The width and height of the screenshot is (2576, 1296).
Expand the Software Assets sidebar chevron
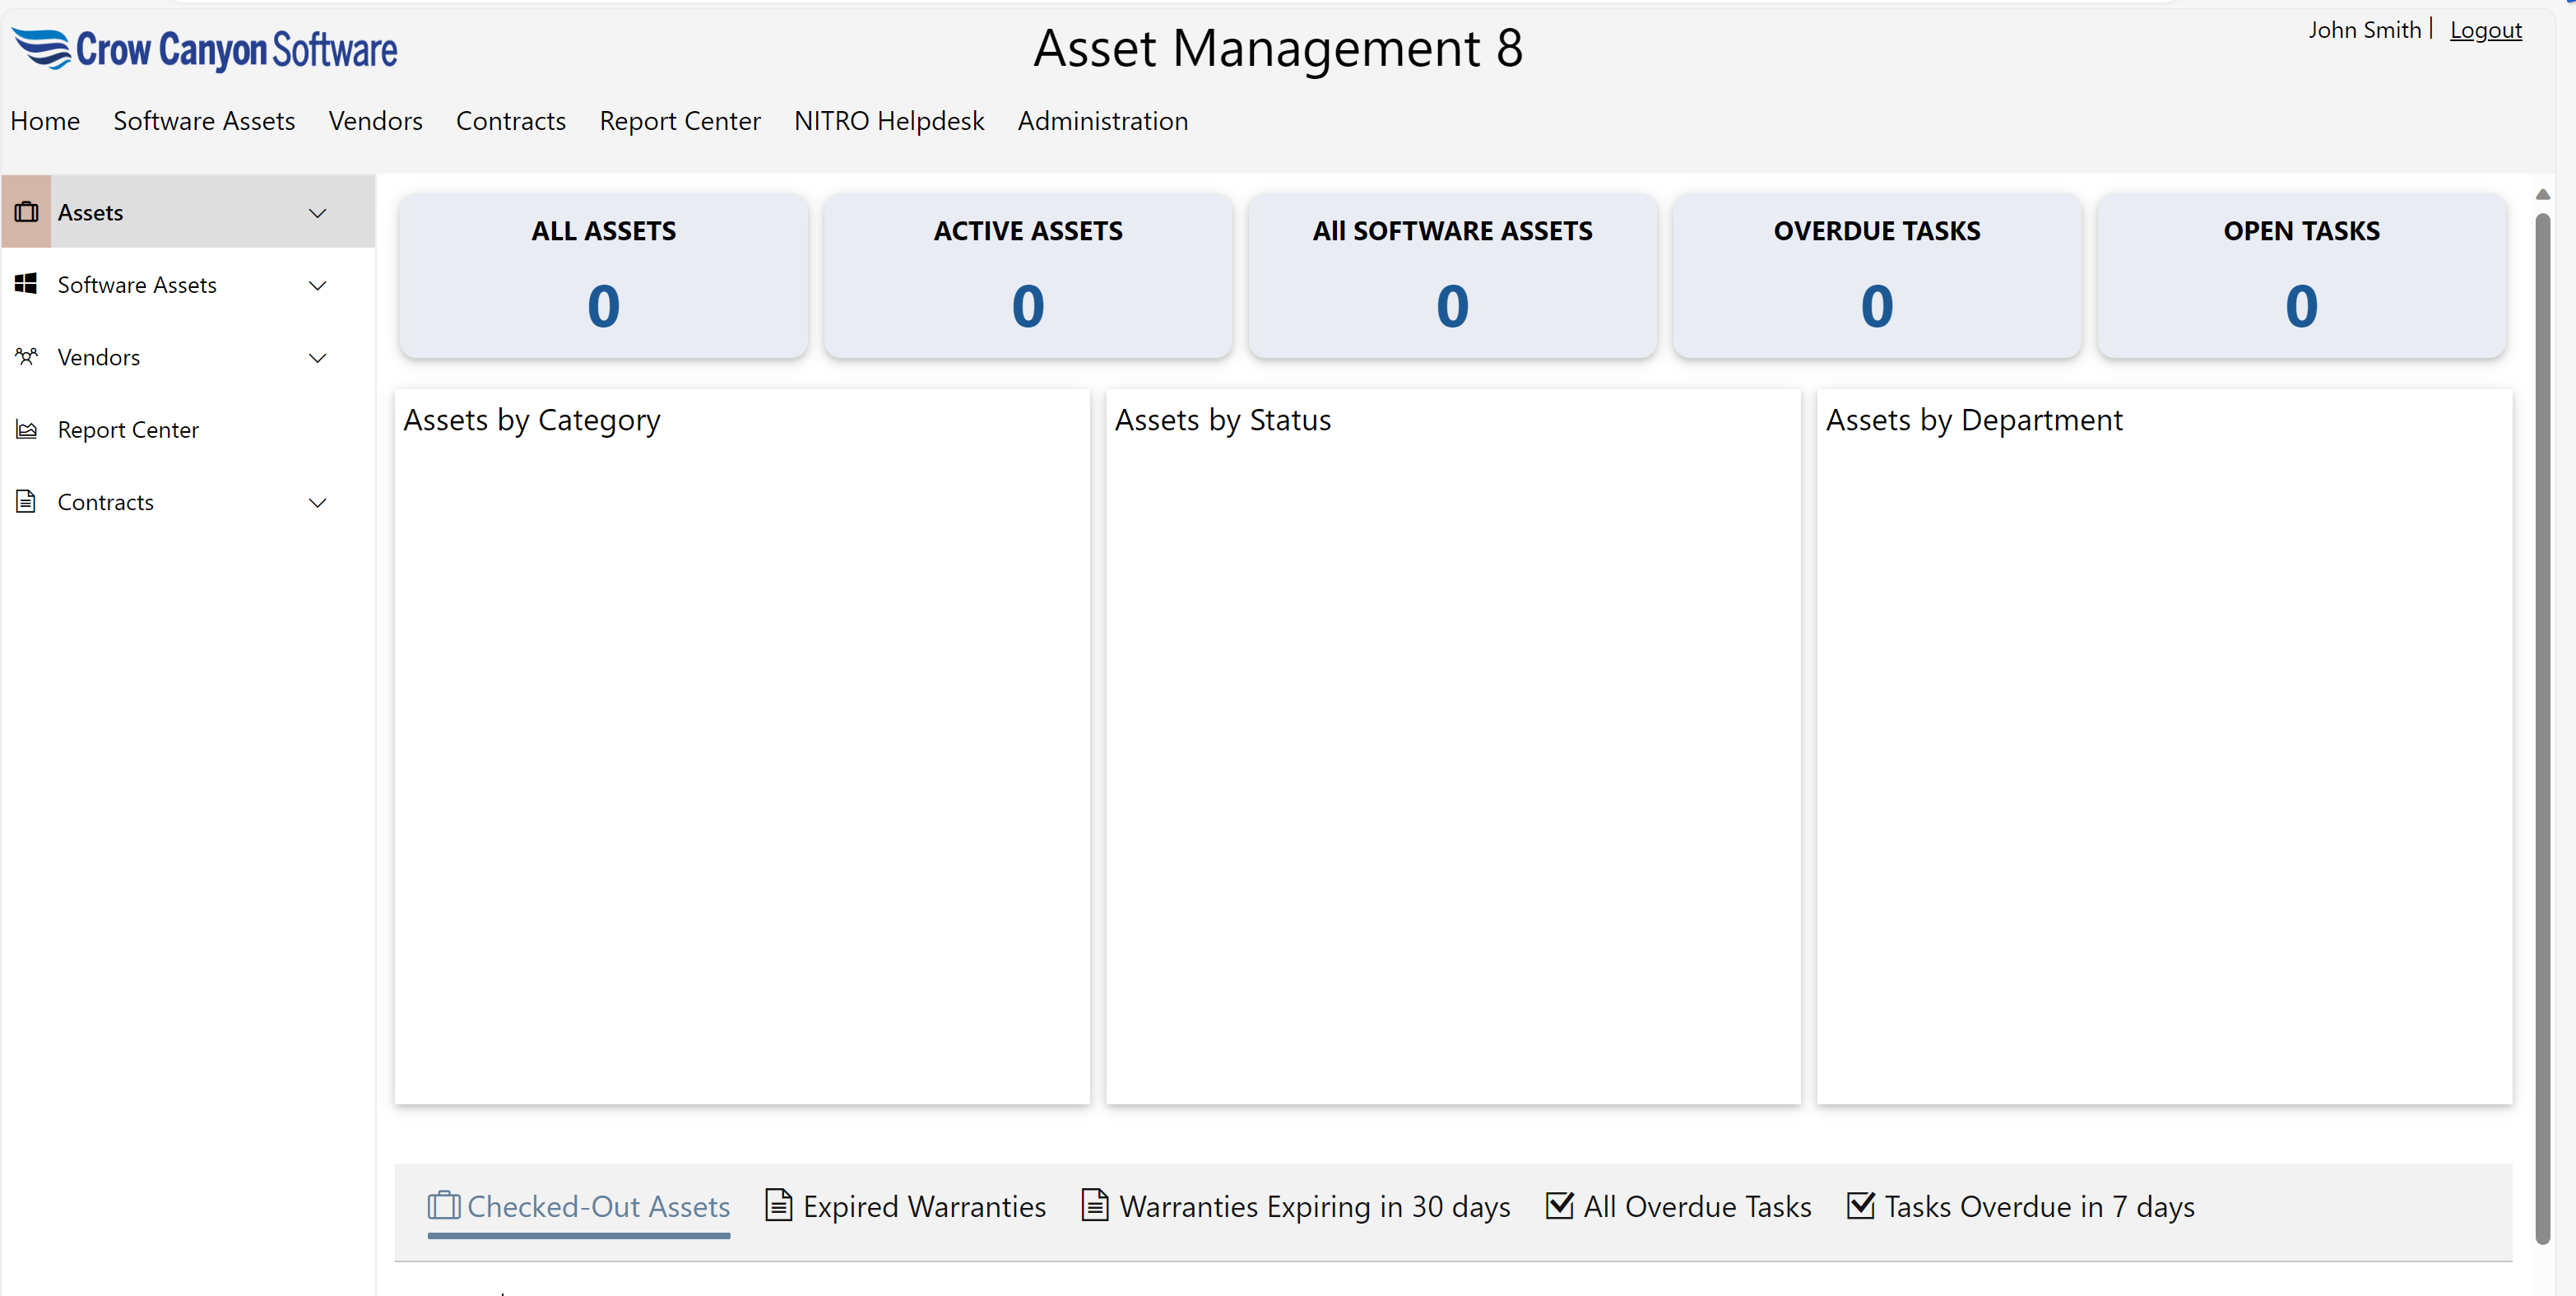click(x=318, y=285)
